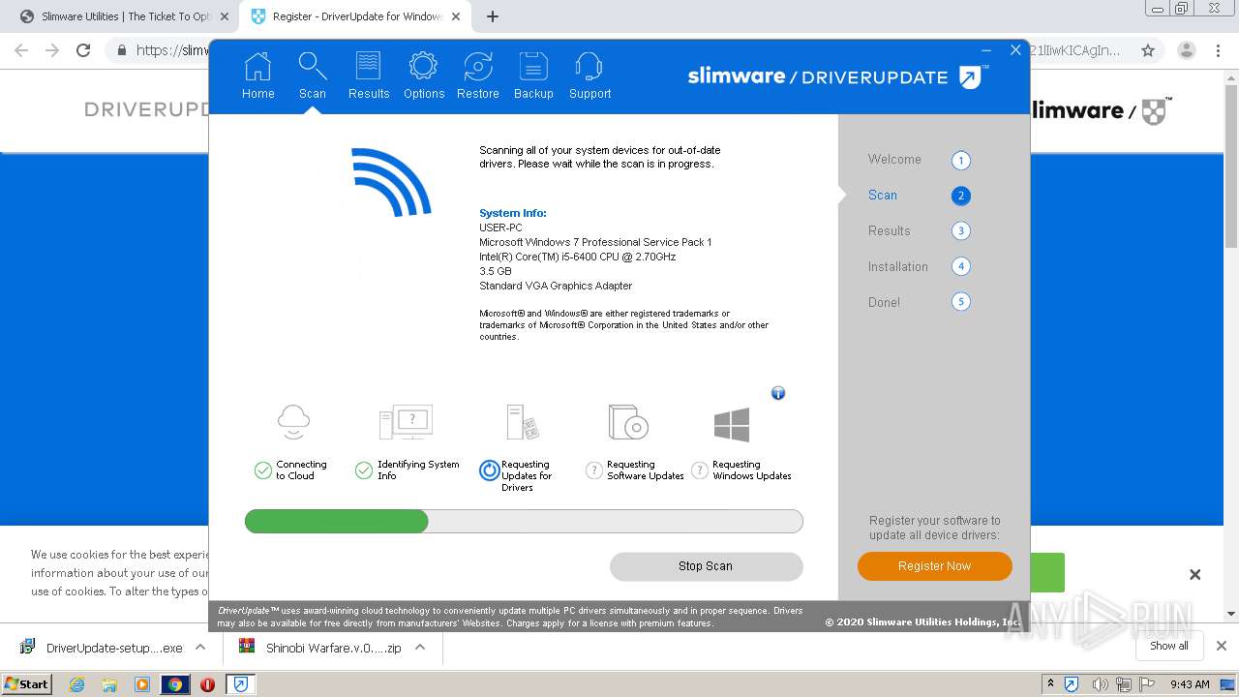This screenshot has width=1239, height=697.
Task: Click Show all downloads button
Action: 1169,646
